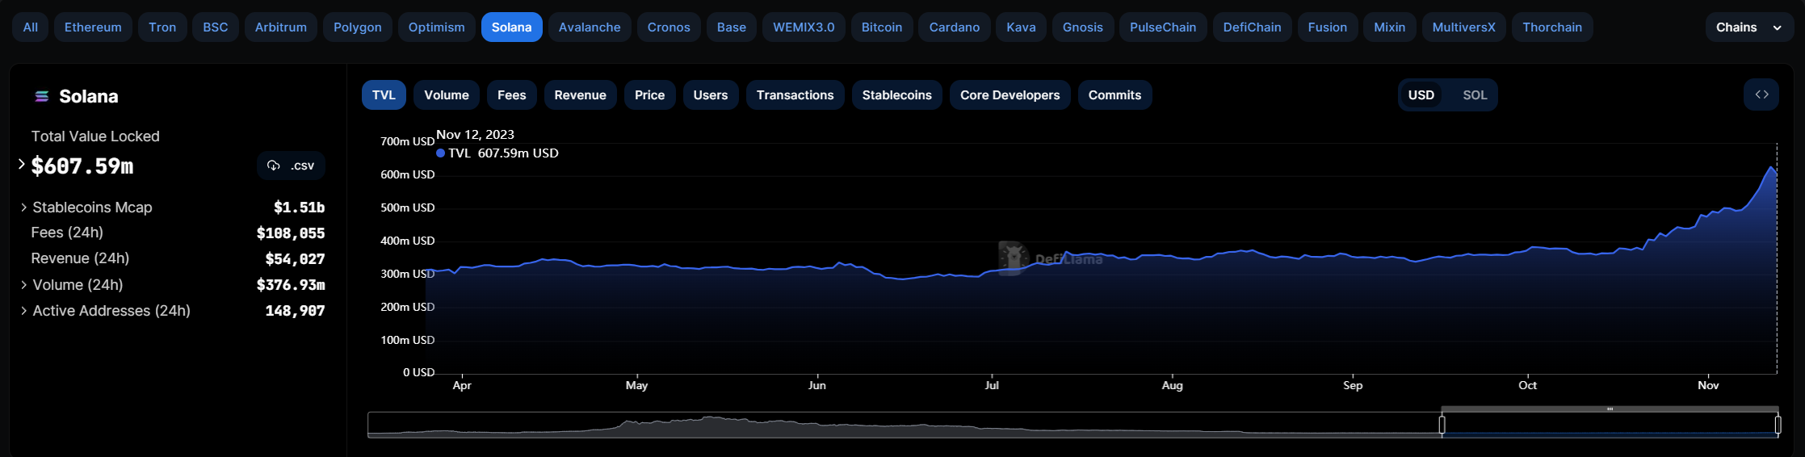Open the Avalanche chain link
The width and height of the screenshot is (1805, 457).
point(590,27)
